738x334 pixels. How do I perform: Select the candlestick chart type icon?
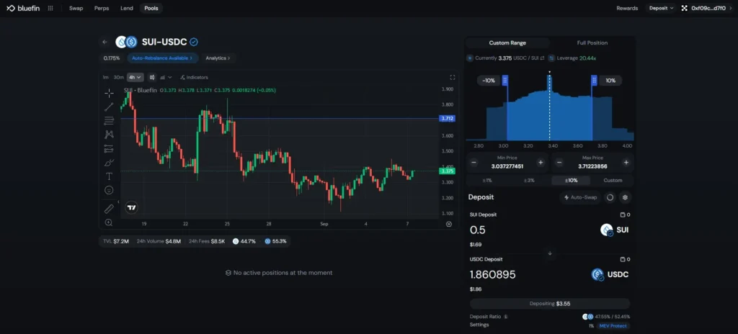(152, 77)
